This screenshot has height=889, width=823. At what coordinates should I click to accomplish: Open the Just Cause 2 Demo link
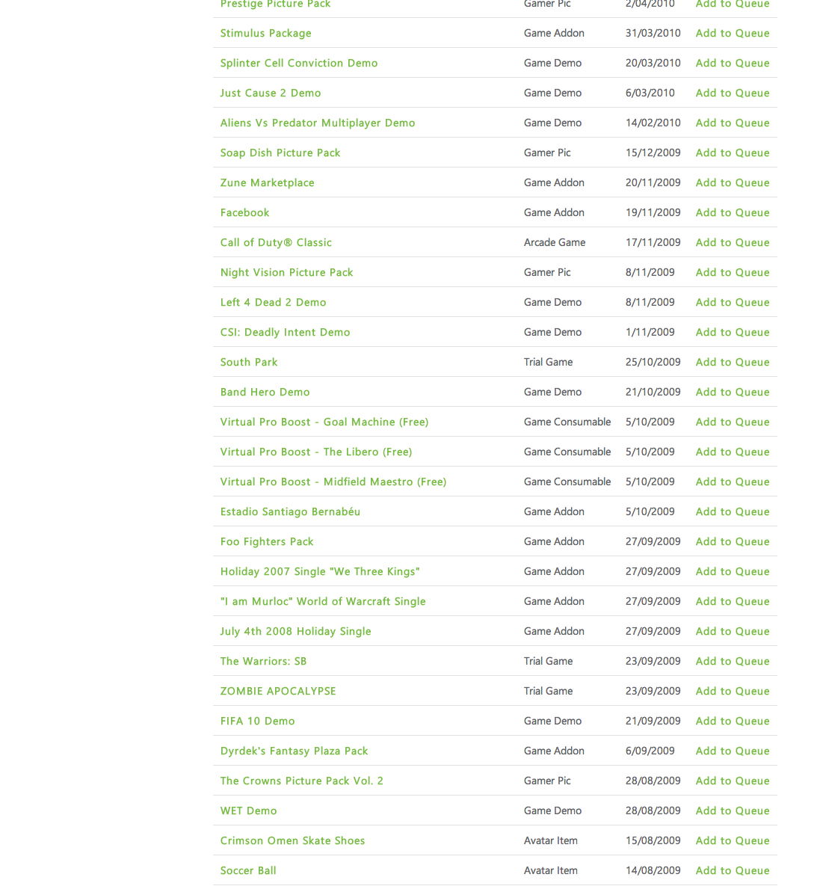click(x=271, y=93)
